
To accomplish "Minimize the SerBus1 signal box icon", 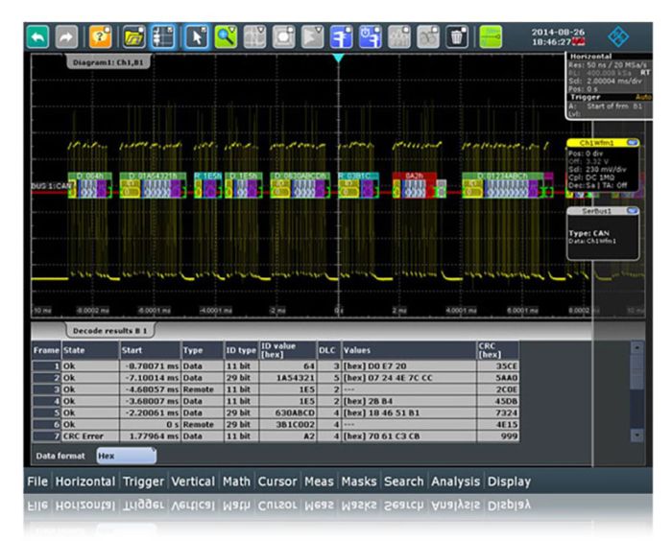I will pyautogui.click(x=632, y=211).
